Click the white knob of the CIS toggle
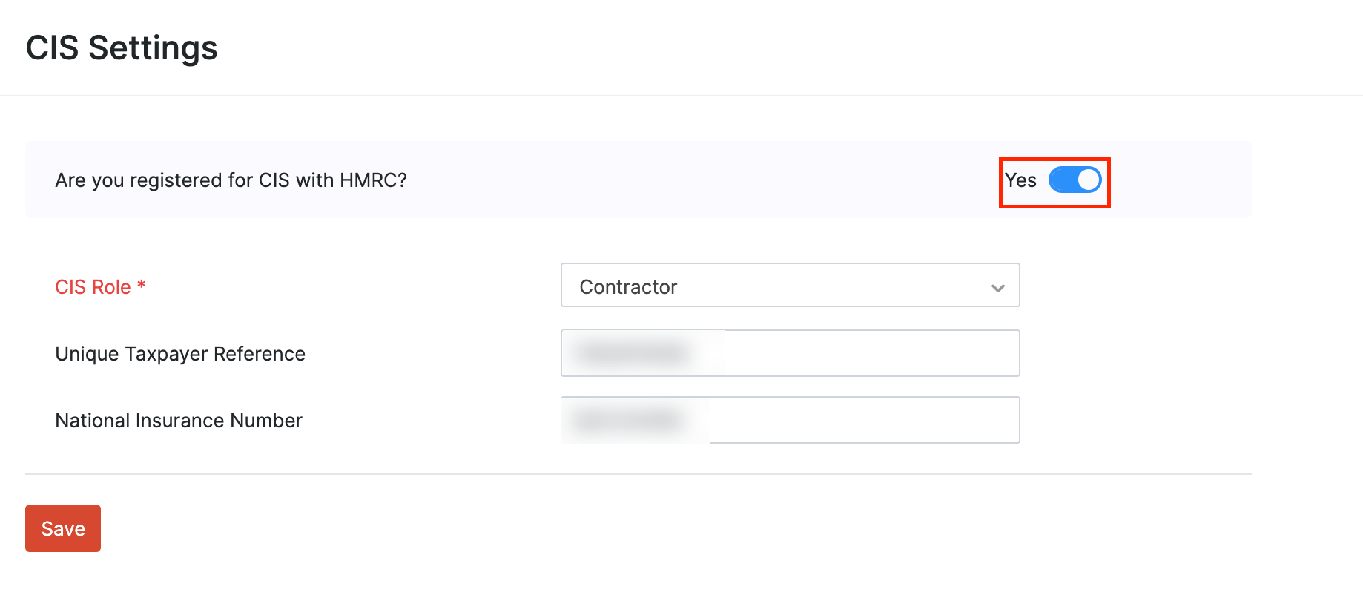Viewport: 1363px width, 601px height. (x=1088, y=180)
